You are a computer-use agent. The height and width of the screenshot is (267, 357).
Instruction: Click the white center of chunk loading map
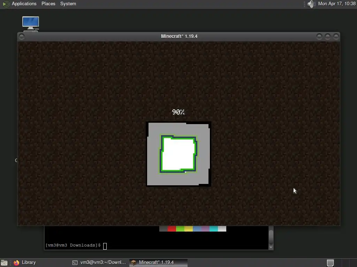(178, 154)
